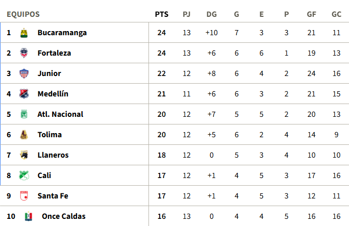The width and height of the screenshot is (349, 226).
Task: Open the Once Caldas team name link
Action: [x=64, y=216]
